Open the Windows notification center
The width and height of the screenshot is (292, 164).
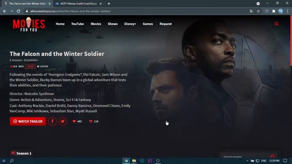coord(285,161)
